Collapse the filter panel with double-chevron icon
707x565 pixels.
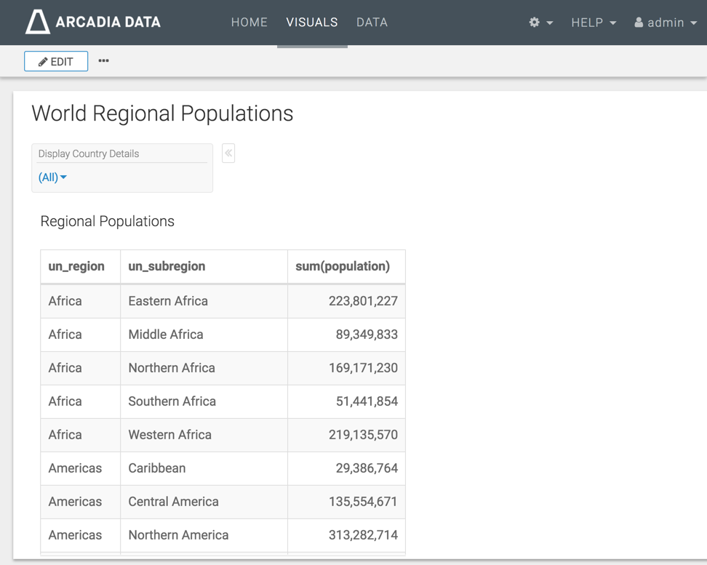228,153
